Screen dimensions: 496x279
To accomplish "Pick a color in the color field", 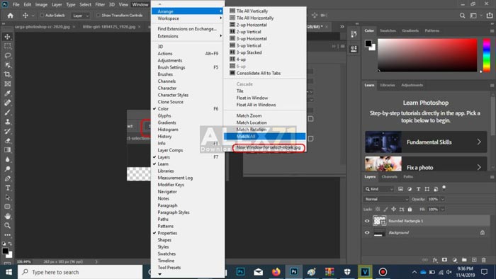I will tap(427, 55).
